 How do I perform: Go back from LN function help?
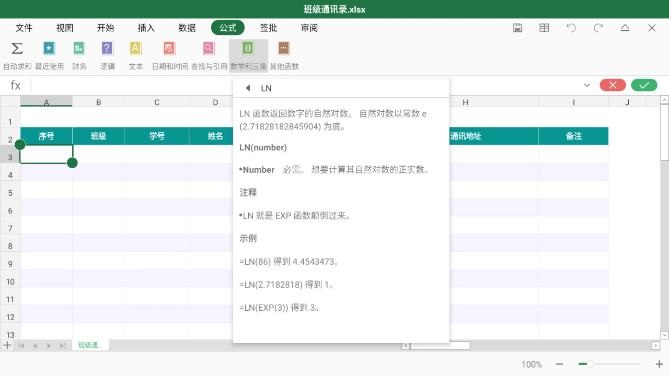(x=248, y=88)
